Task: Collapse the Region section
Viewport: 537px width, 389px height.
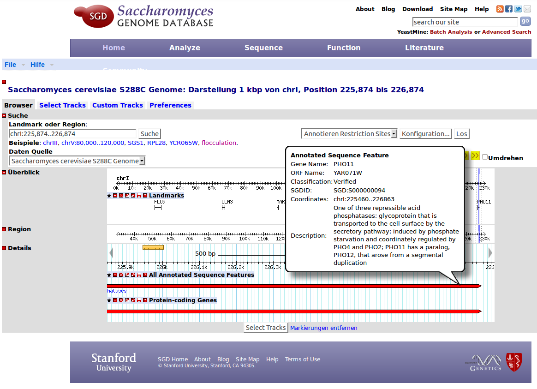Action: point(4,229)
